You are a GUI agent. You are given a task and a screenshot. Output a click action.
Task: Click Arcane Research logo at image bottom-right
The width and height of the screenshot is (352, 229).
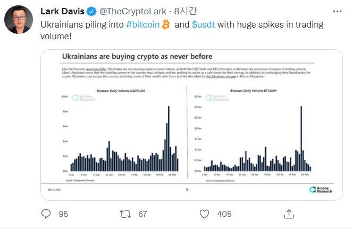point(321,189)
